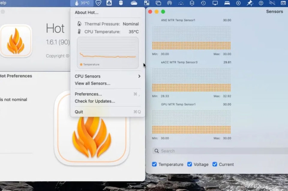Click the CPU Sensors menu label
Viewport: 288px width, 191px height.
point(87,76)
